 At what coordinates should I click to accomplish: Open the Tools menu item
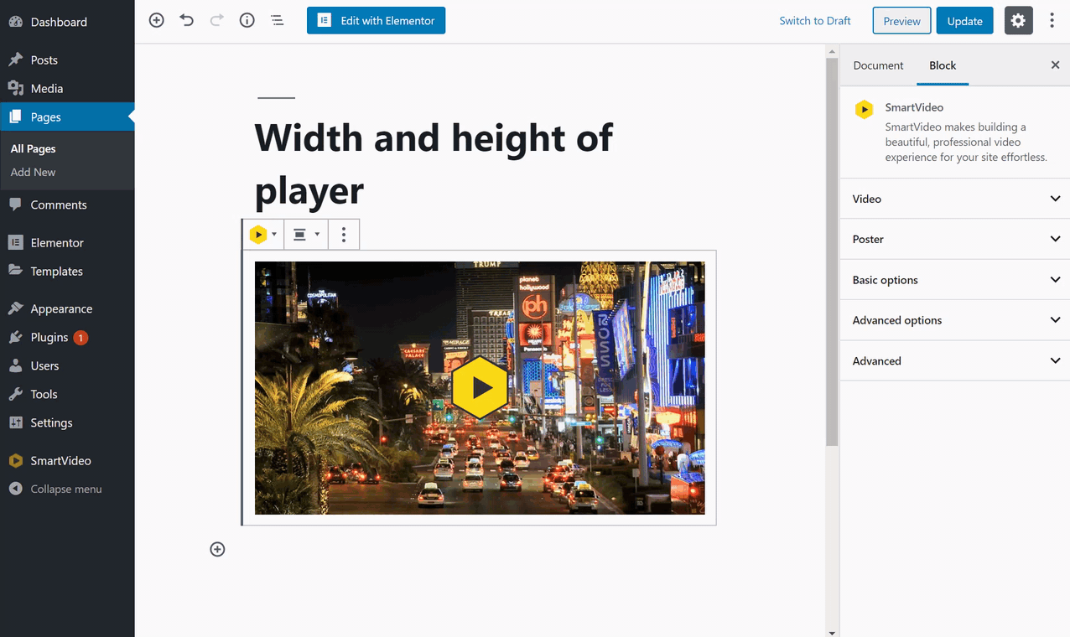pos(67,395)
